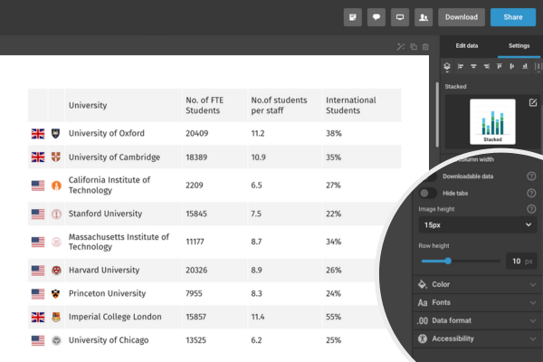Open help for Image height

pyautogui.click(x=531, y=209)
